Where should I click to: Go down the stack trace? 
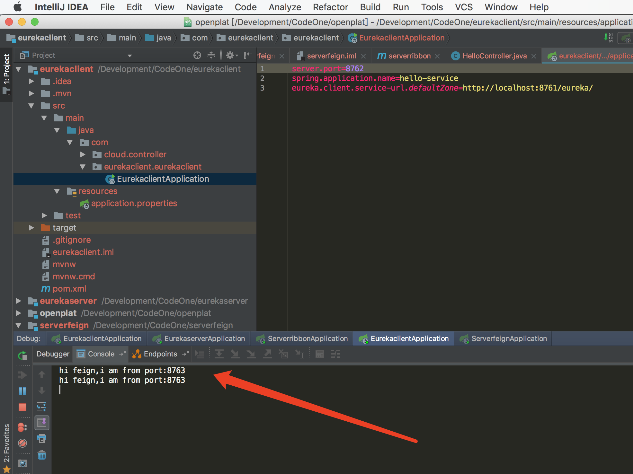(42, 391)
